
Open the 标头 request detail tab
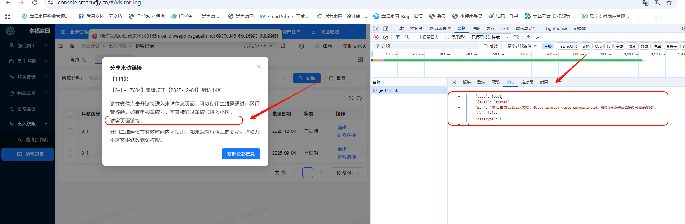(x=467, y=82)
